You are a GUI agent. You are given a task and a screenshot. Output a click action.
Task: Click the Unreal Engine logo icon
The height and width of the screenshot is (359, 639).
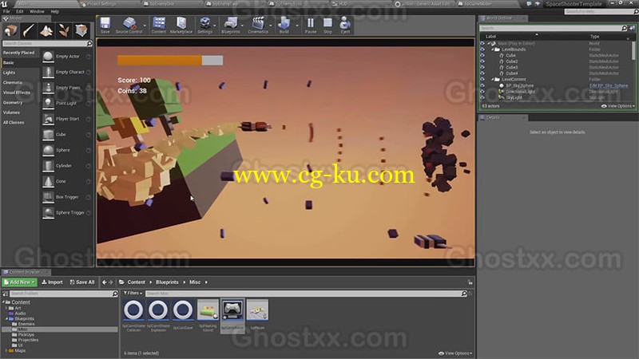click(x=5, y=4)
